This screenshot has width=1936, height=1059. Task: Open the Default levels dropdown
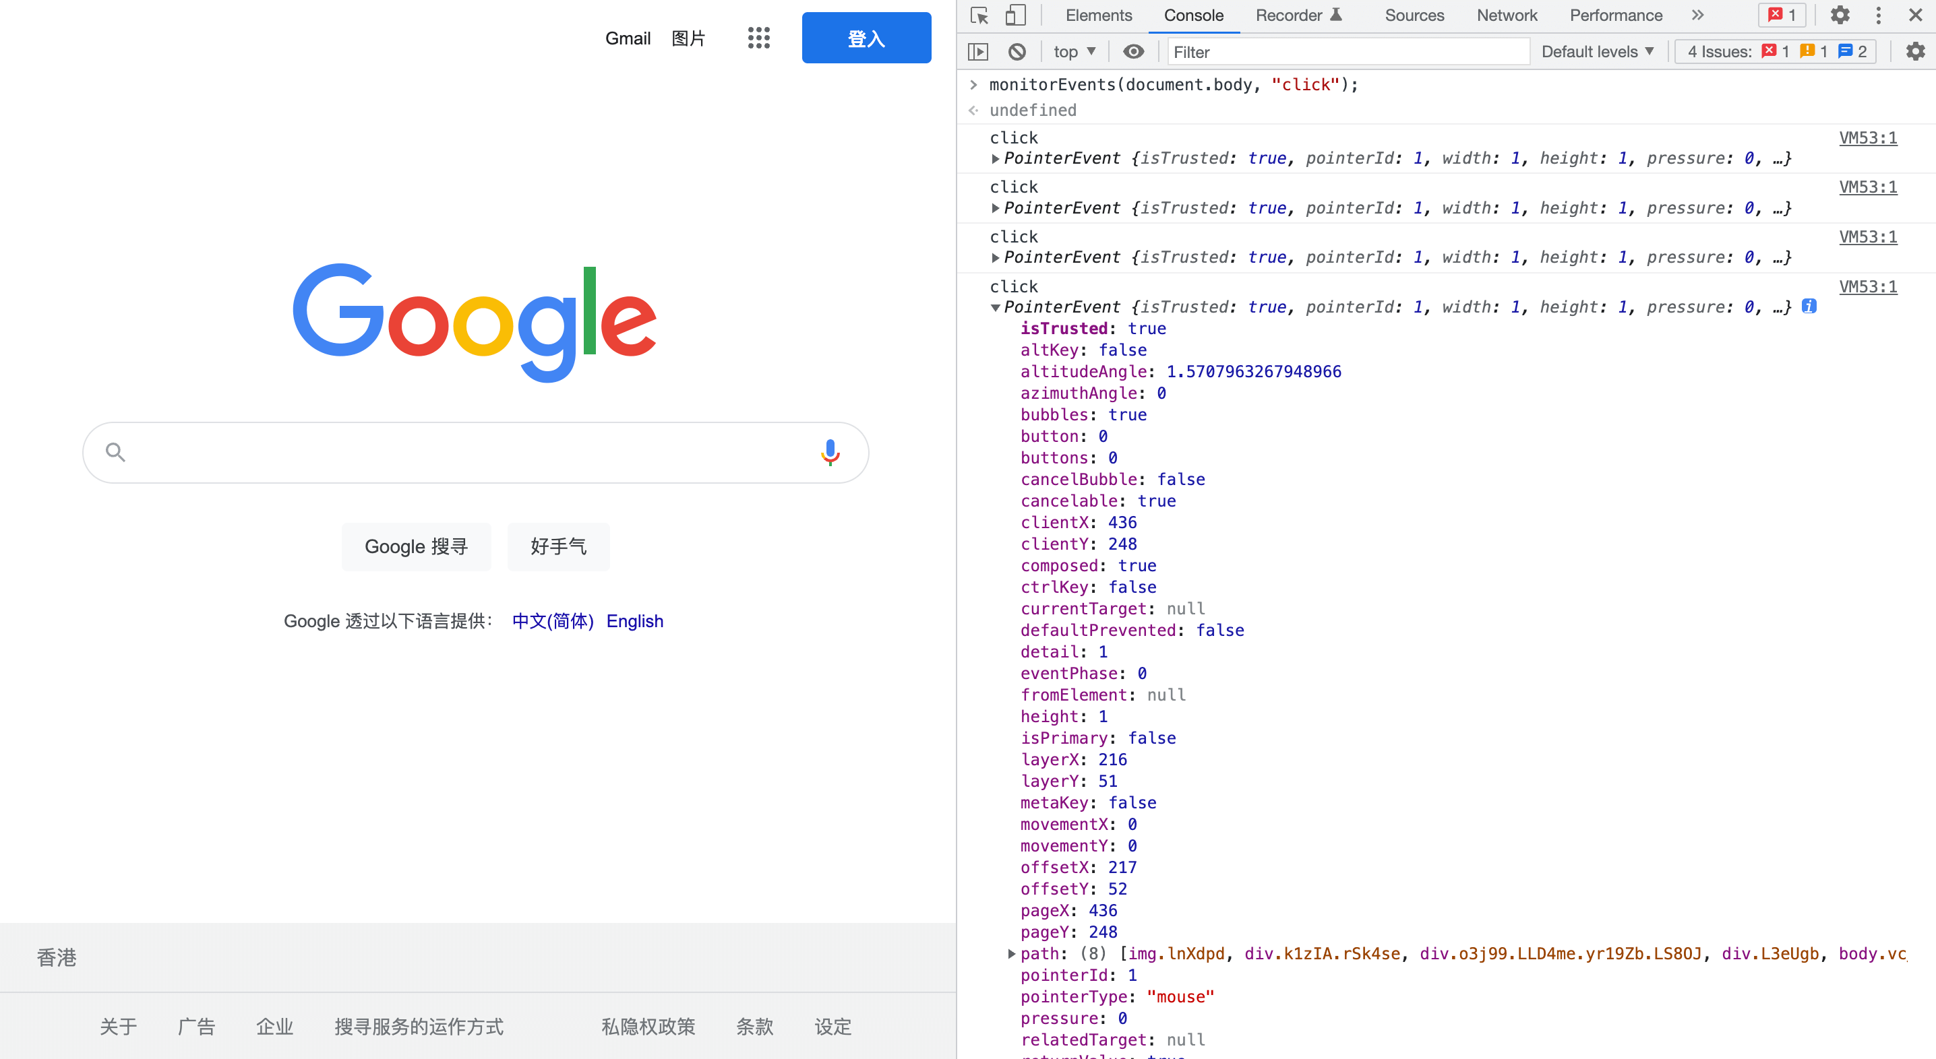click(x=1597, y=52)
